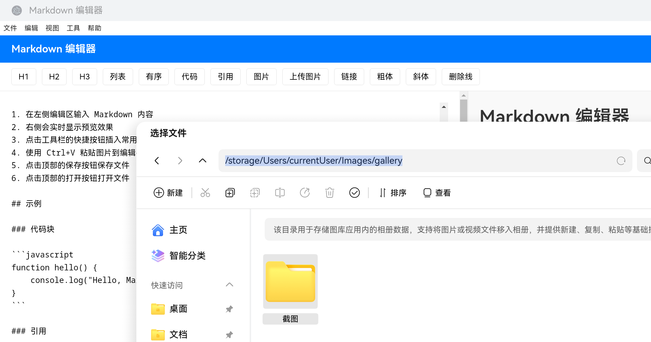
Task: Open the 文件 menu
Action: pyautogui.click(x=10, y=28)
